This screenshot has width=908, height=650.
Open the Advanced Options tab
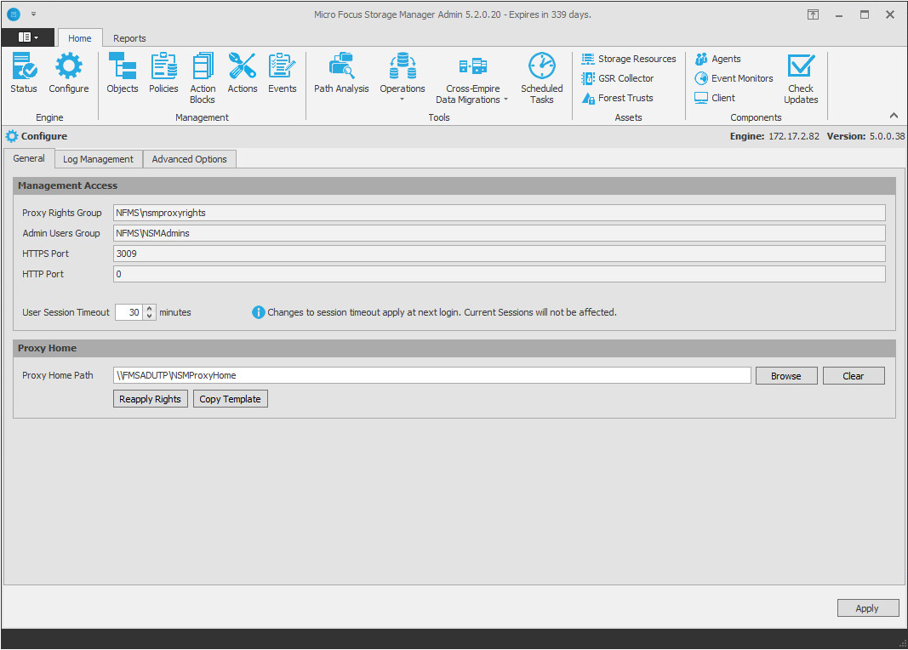(189, 159)
